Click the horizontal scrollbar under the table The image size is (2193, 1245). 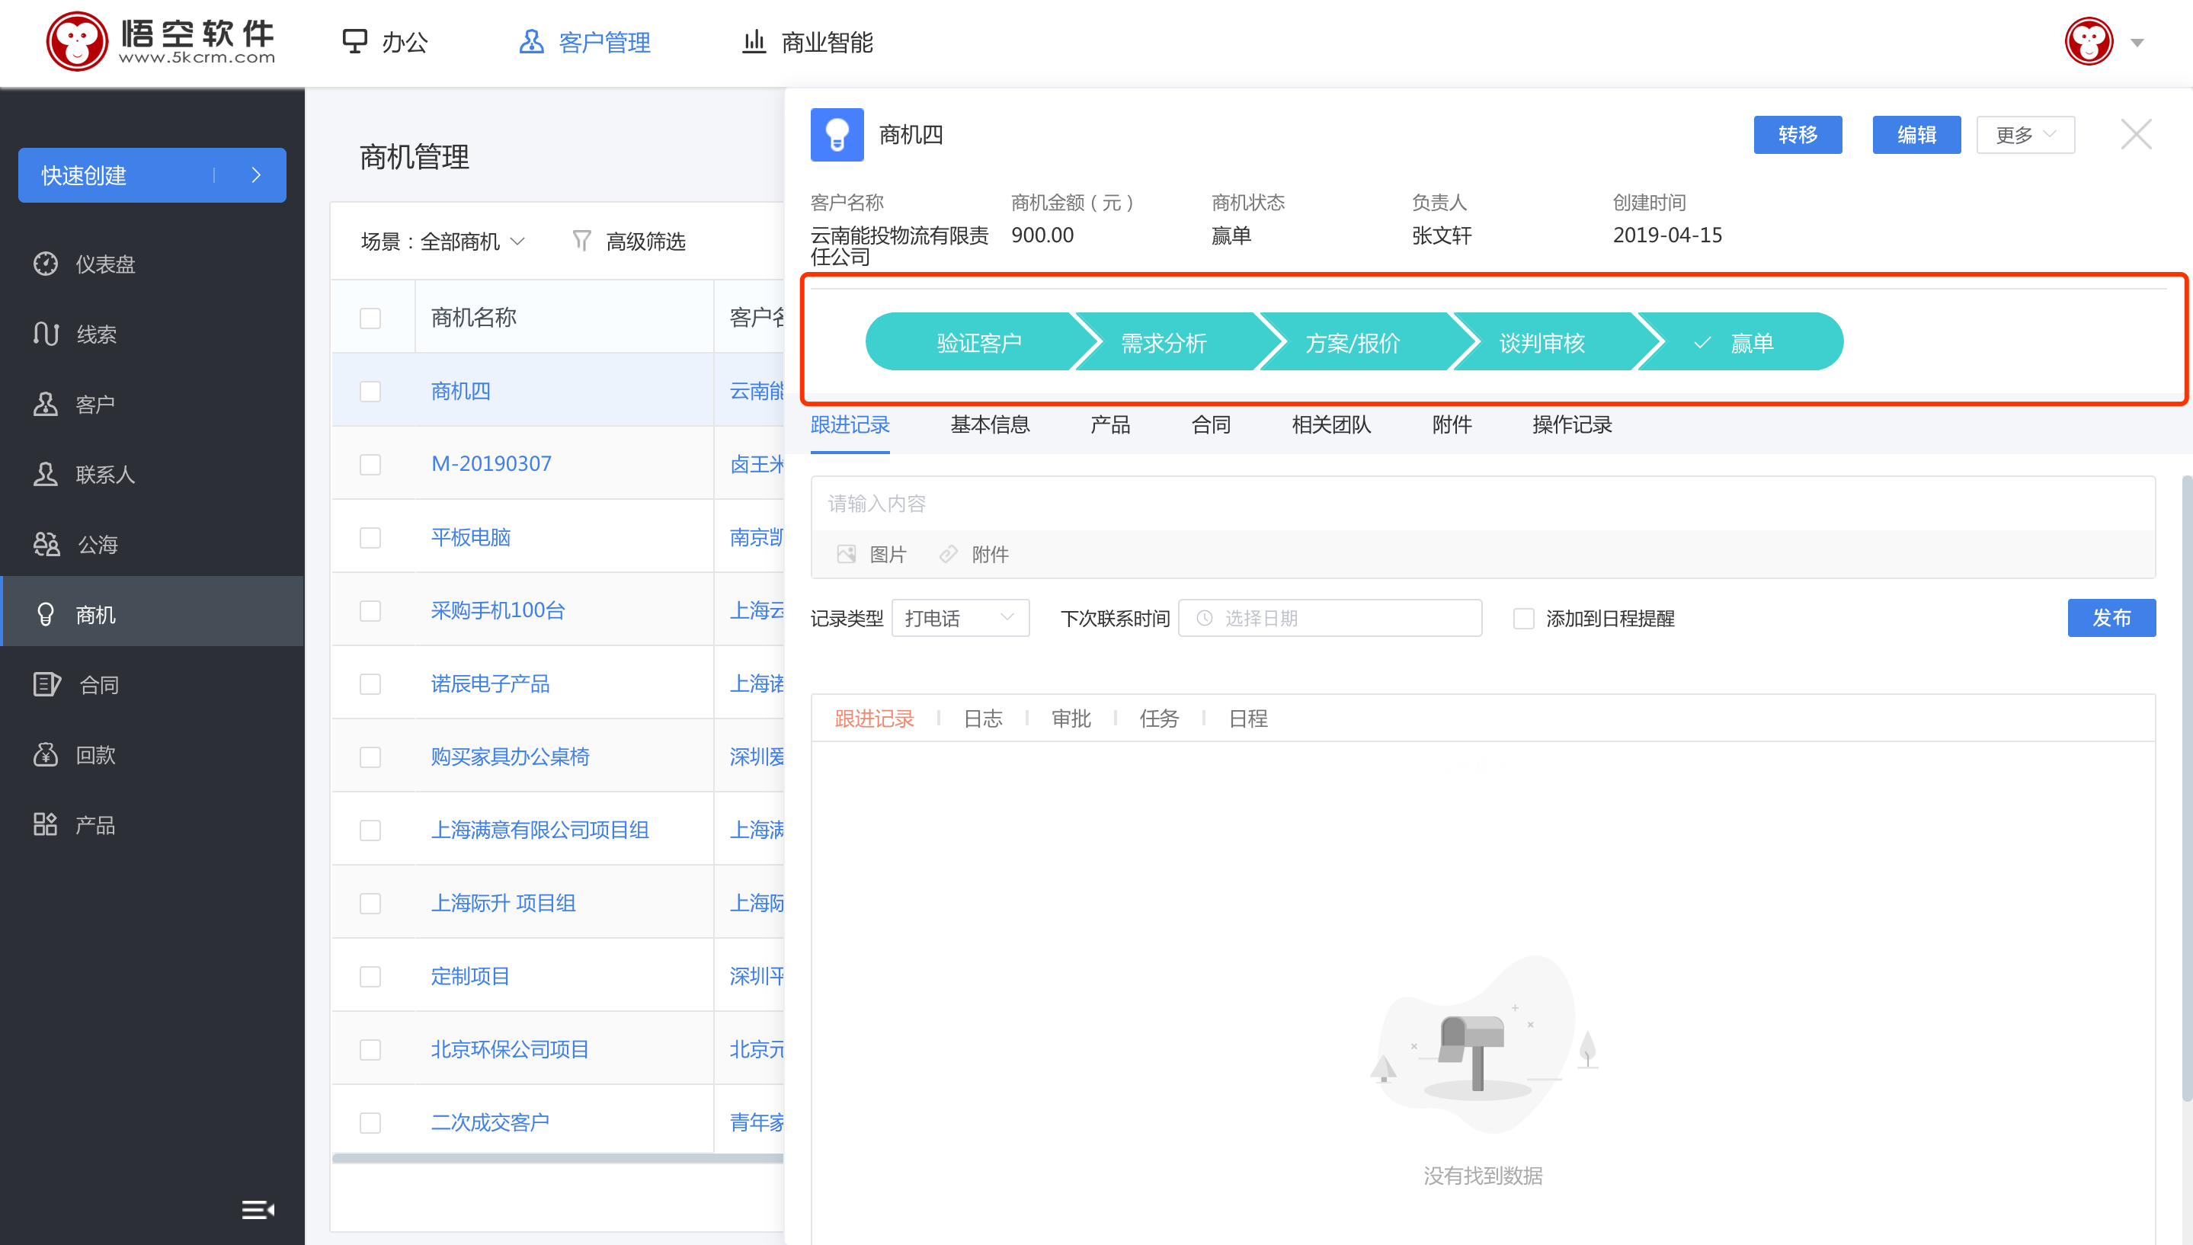558,1159
